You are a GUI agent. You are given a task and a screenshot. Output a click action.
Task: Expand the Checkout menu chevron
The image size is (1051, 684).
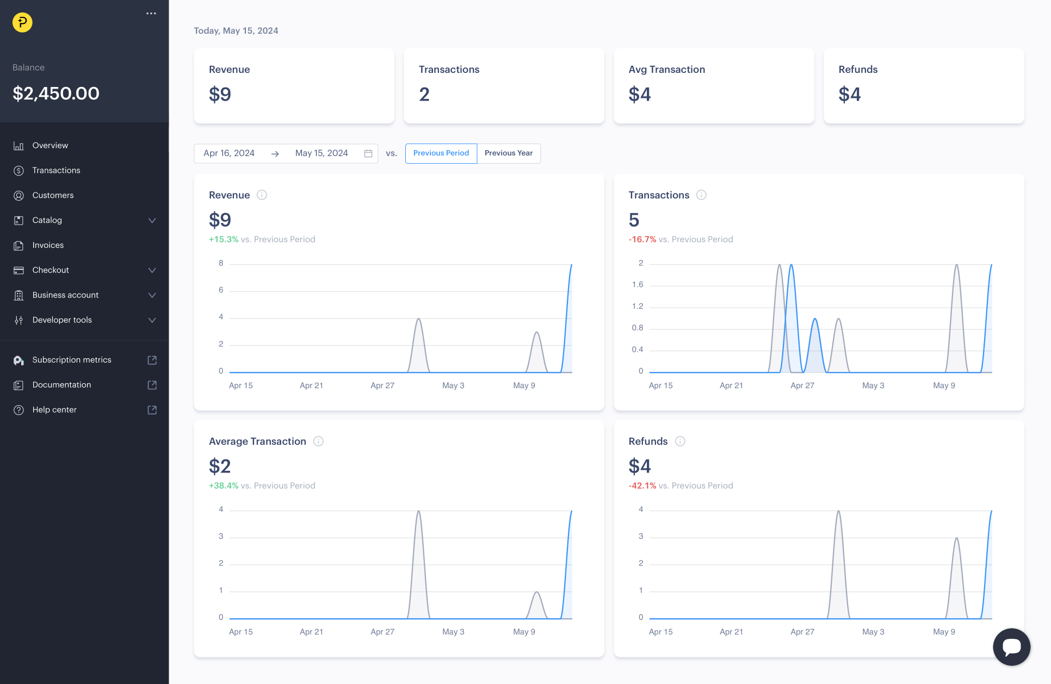pos(152,270)
